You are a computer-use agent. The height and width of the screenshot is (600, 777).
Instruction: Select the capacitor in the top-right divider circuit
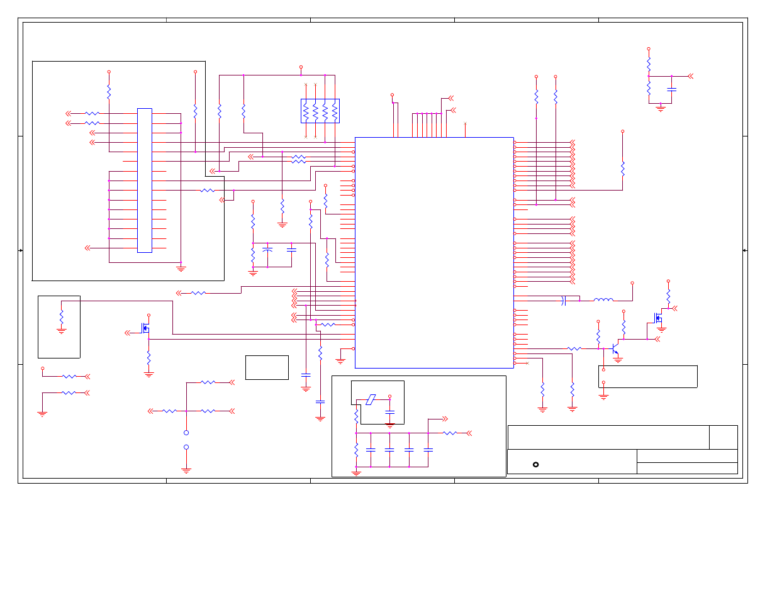click(x=671, y=90)
